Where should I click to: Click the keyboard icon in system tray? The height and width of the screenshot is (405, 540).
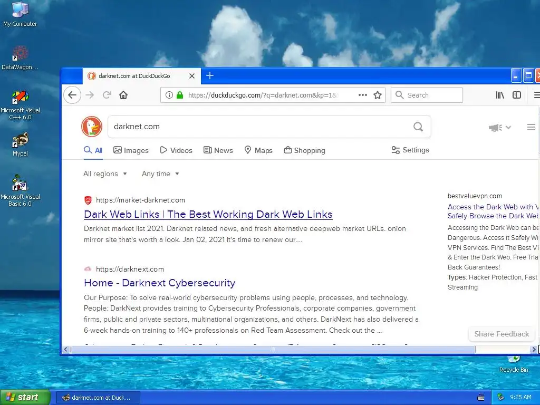point(481,398)
